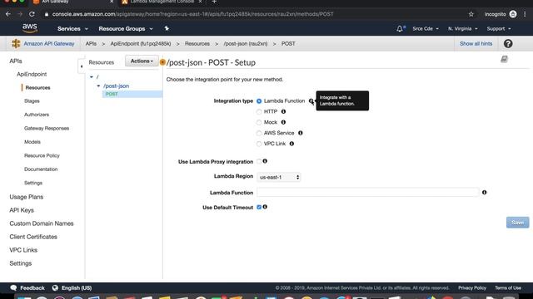The image size is (533, 299).
Task: Click info icon next to Mock
Action: point(283,122)
